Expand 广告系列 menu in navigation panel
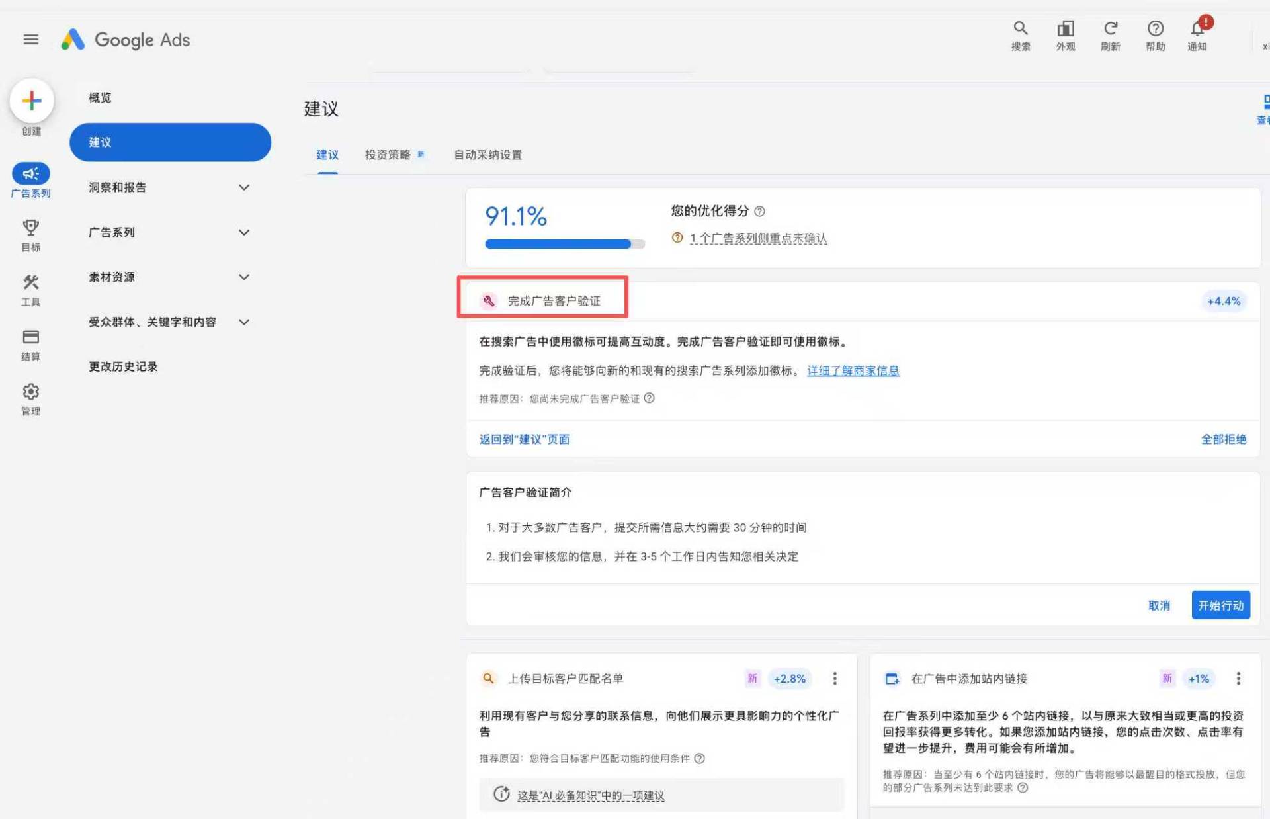Screen dimensions: 1270x819 tap(243, 232)
